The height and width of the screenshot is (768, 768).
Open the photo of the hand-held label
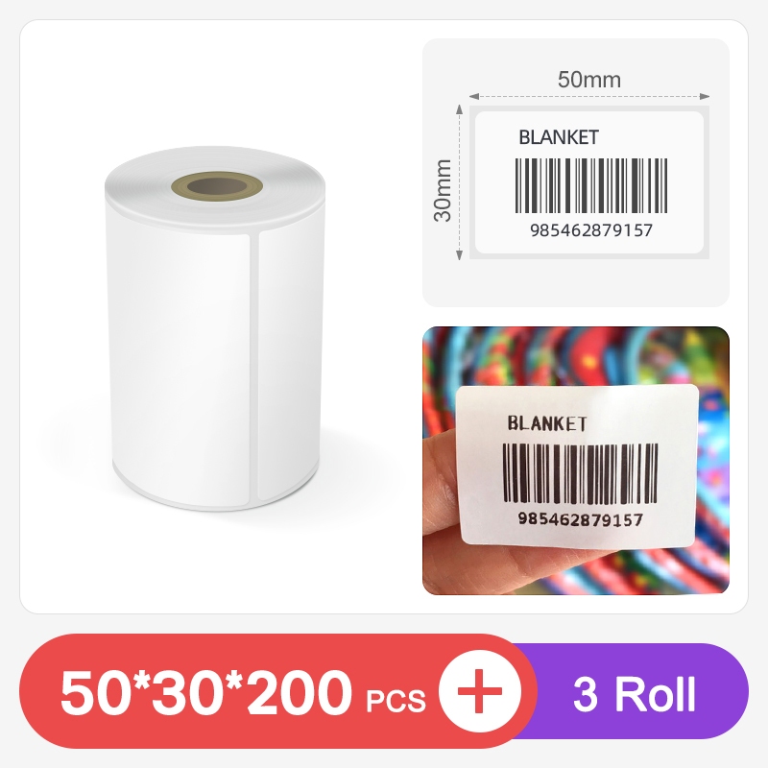pos(576,461)
